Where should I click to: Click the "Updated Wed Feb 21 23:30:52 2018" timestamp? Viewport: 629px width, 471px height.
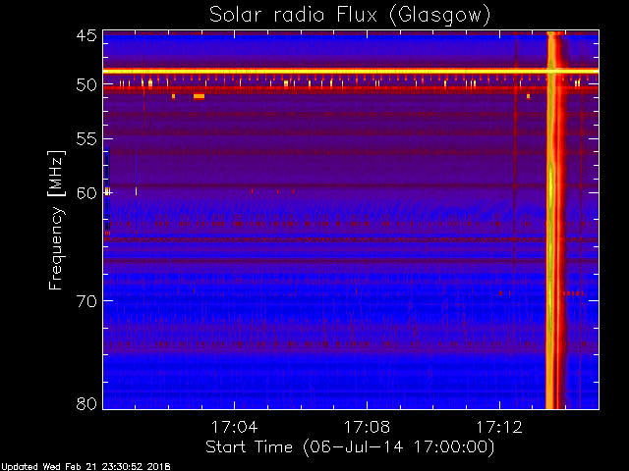(86, 467)
